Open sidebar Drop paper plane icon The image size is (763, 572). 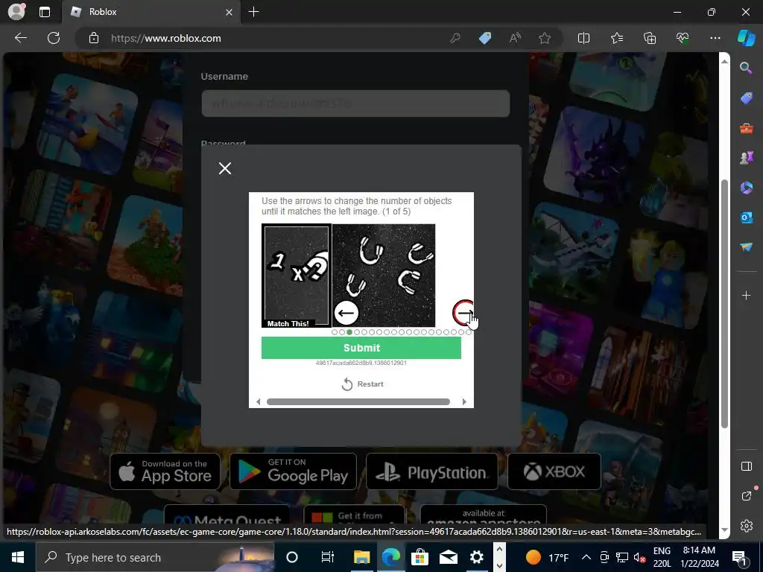coord(746,247)
